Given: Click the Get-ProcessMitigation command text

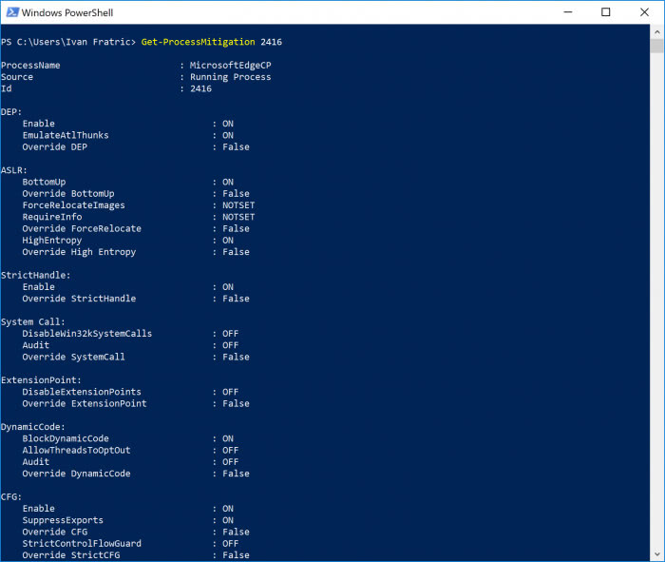Looking at the screenshot, I should click(196, 42).
